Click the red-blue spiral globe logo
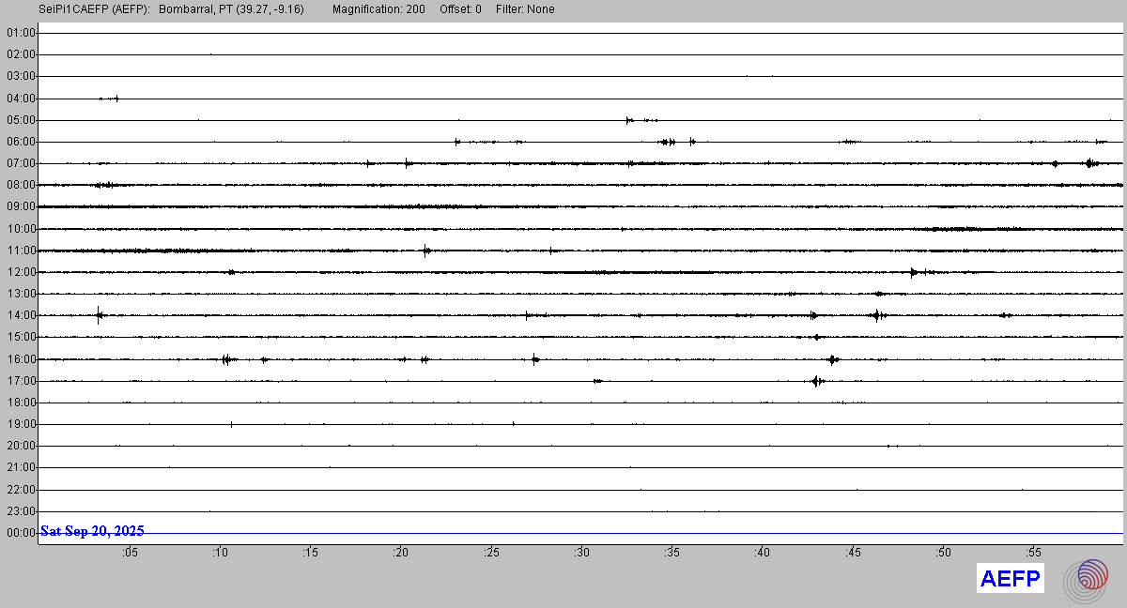Viewport: 1127px width, 608px height. 1089,579
